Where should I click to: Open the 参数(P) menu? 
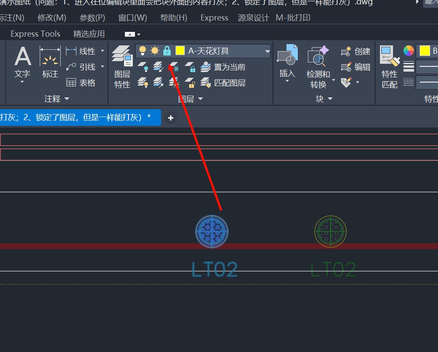(x=92, y=18)
